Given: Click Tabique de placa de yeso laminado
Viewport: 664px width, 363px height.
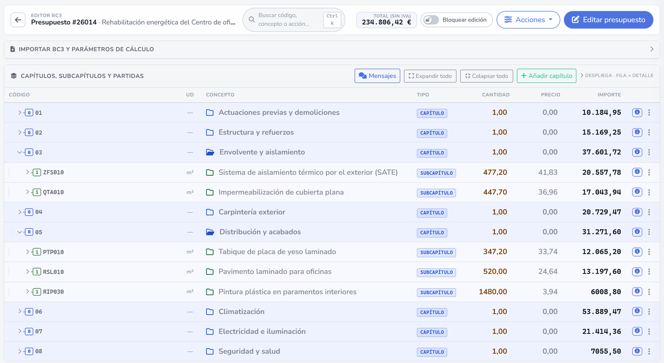Looking at the screenshot, I should 277,252.
